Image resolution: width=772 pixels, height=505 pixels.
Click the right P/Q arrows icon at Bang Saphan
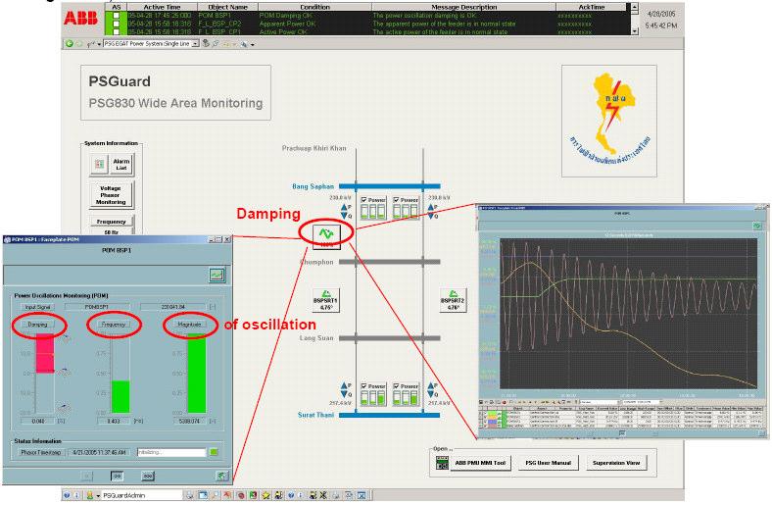pos(433,212)
